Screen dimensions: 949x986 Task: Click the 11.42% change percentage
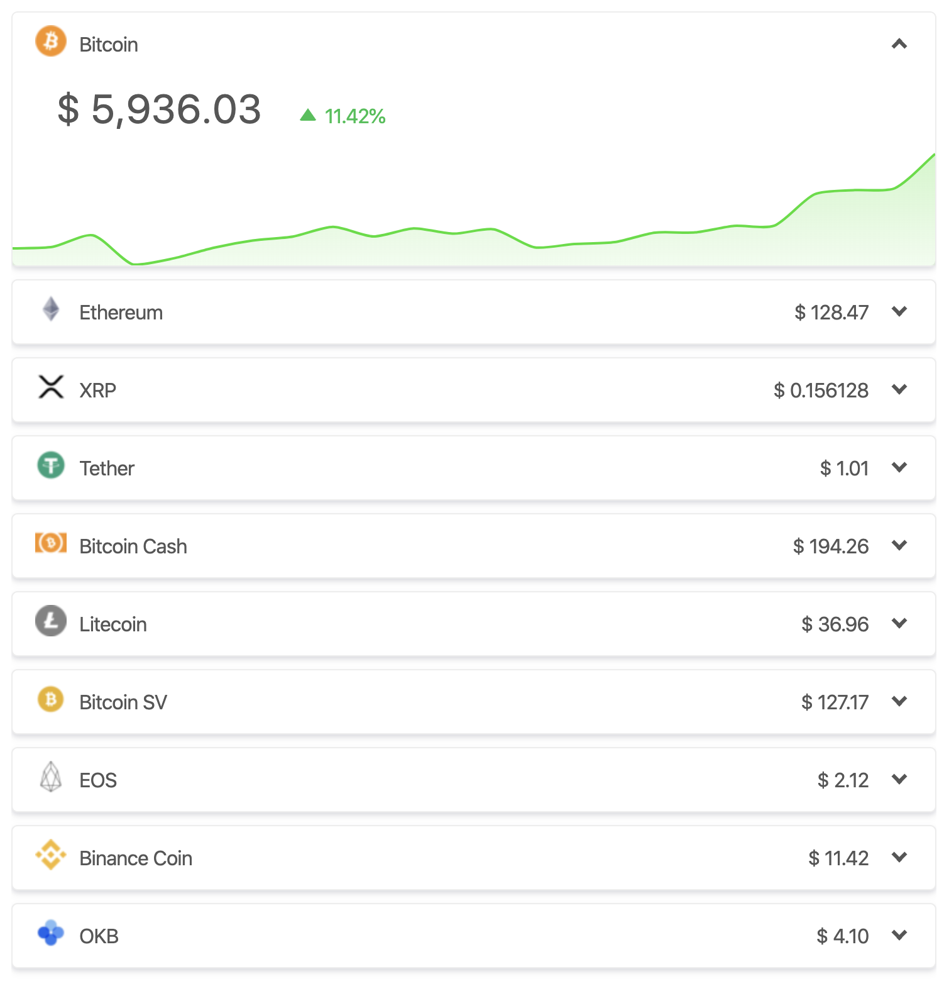(355, 116)
